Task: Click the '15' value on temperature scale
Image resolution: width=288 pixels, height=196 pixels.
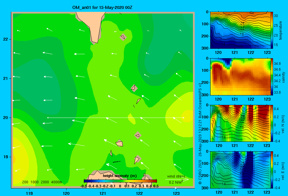Action: point(276,45)
